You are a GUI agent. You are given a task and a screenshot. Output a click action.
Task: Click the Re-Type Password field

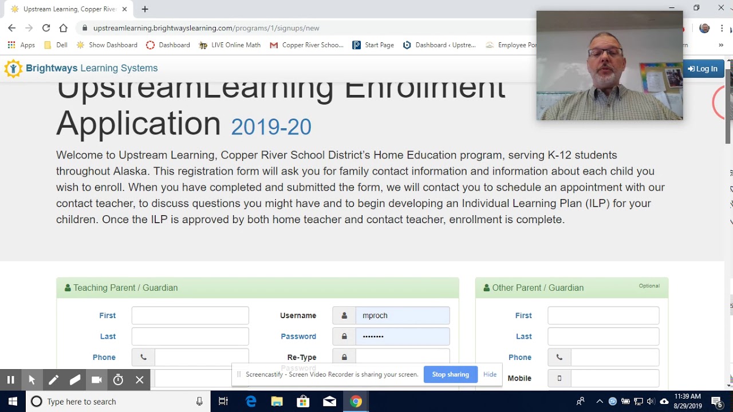(403, 357)
